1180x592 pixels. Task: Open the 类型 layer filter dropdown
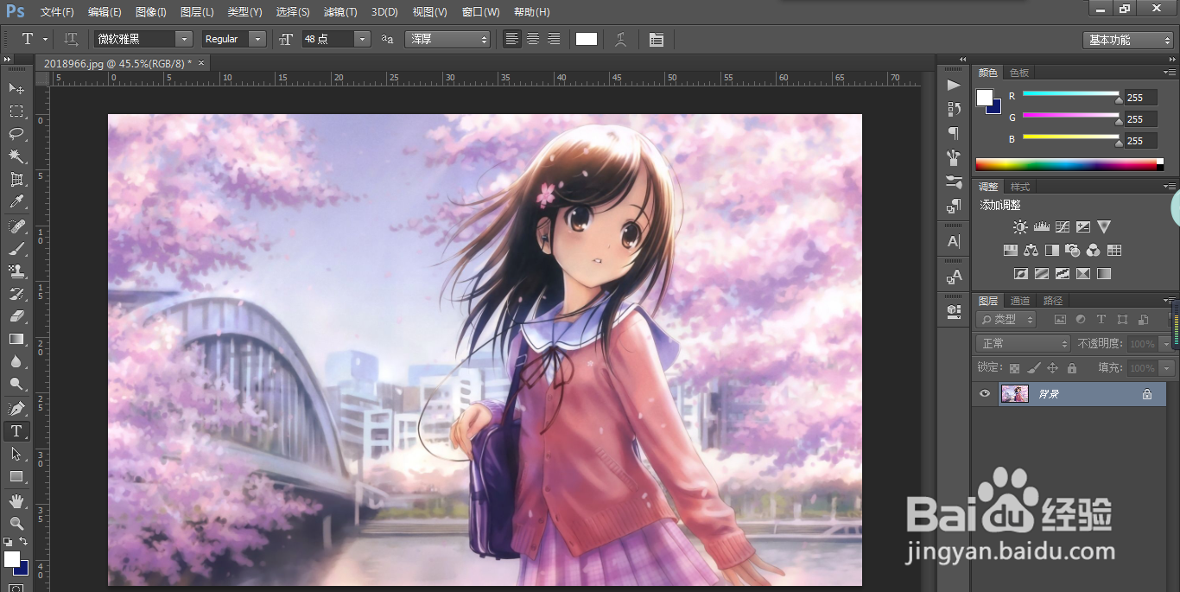(x=1007, y=320)
